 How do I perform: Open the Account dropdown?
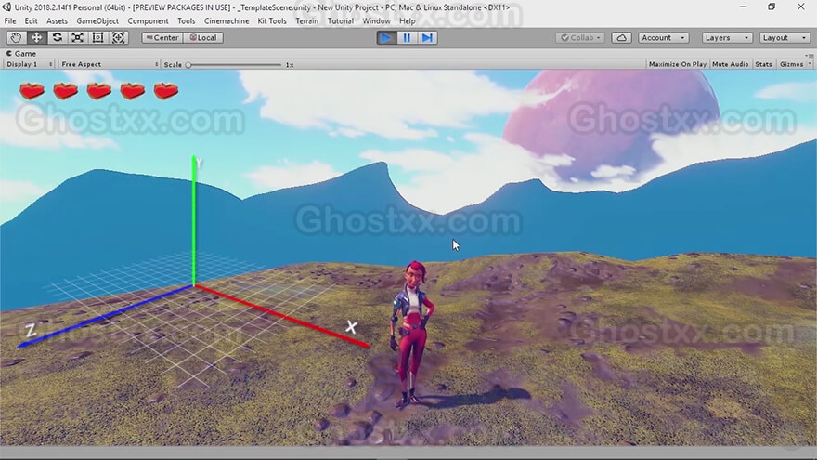pos(663,37)
